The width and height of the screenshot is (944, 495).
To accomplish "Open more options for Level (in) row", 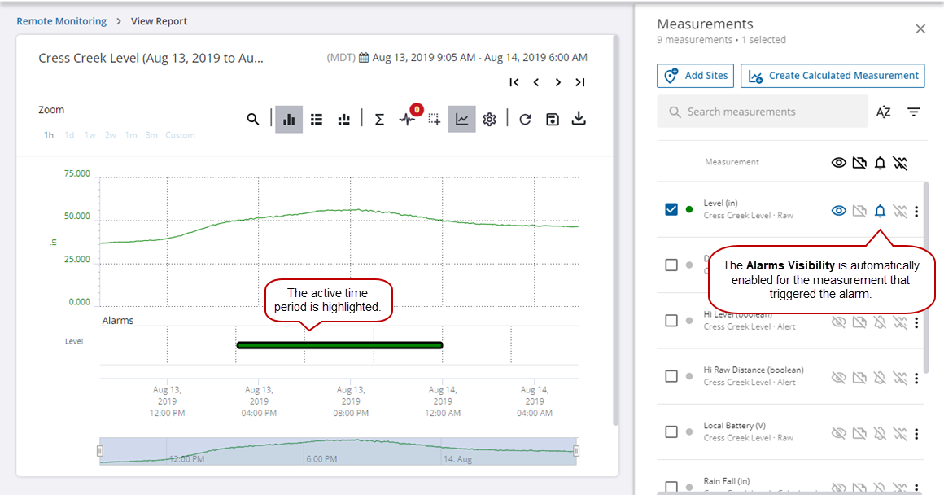I will point(916,212).
